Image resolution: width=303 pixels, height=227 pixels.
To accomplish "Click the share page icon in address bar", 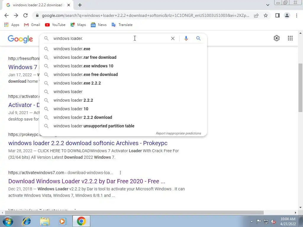I will 256,15.
